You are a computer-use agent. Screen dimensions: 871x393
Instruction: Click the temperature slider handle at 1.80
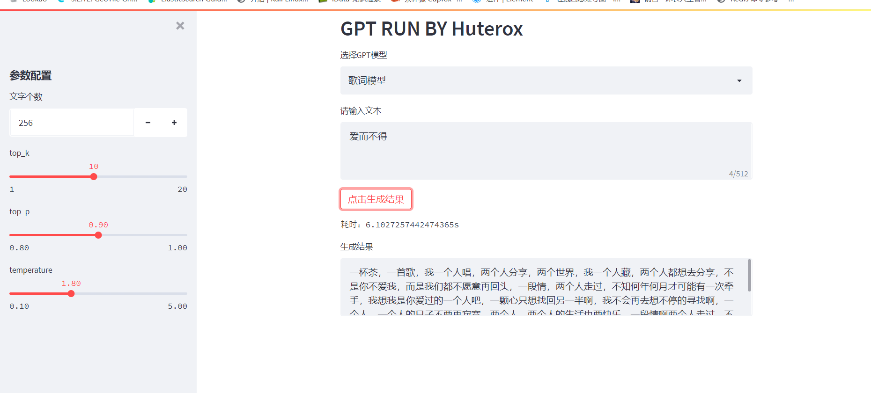tap(71, 294)
